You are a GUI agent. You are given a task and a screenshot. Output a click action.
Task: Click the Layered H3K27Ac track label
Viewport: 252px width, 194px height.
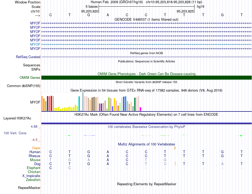pyautogui.click(x=17, y=118)
